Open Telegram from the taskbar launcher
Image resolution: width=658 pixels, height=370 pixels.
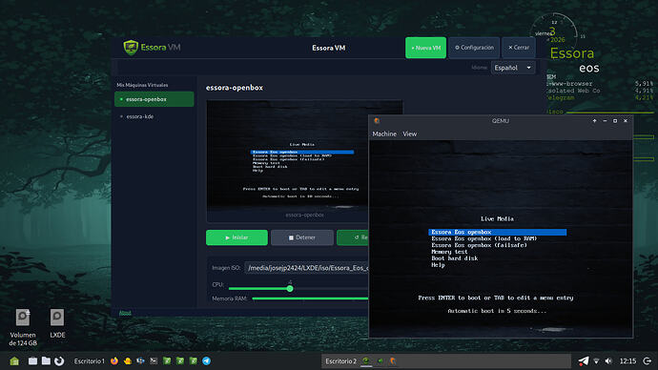pyautogui.click(x=207, y=360)
